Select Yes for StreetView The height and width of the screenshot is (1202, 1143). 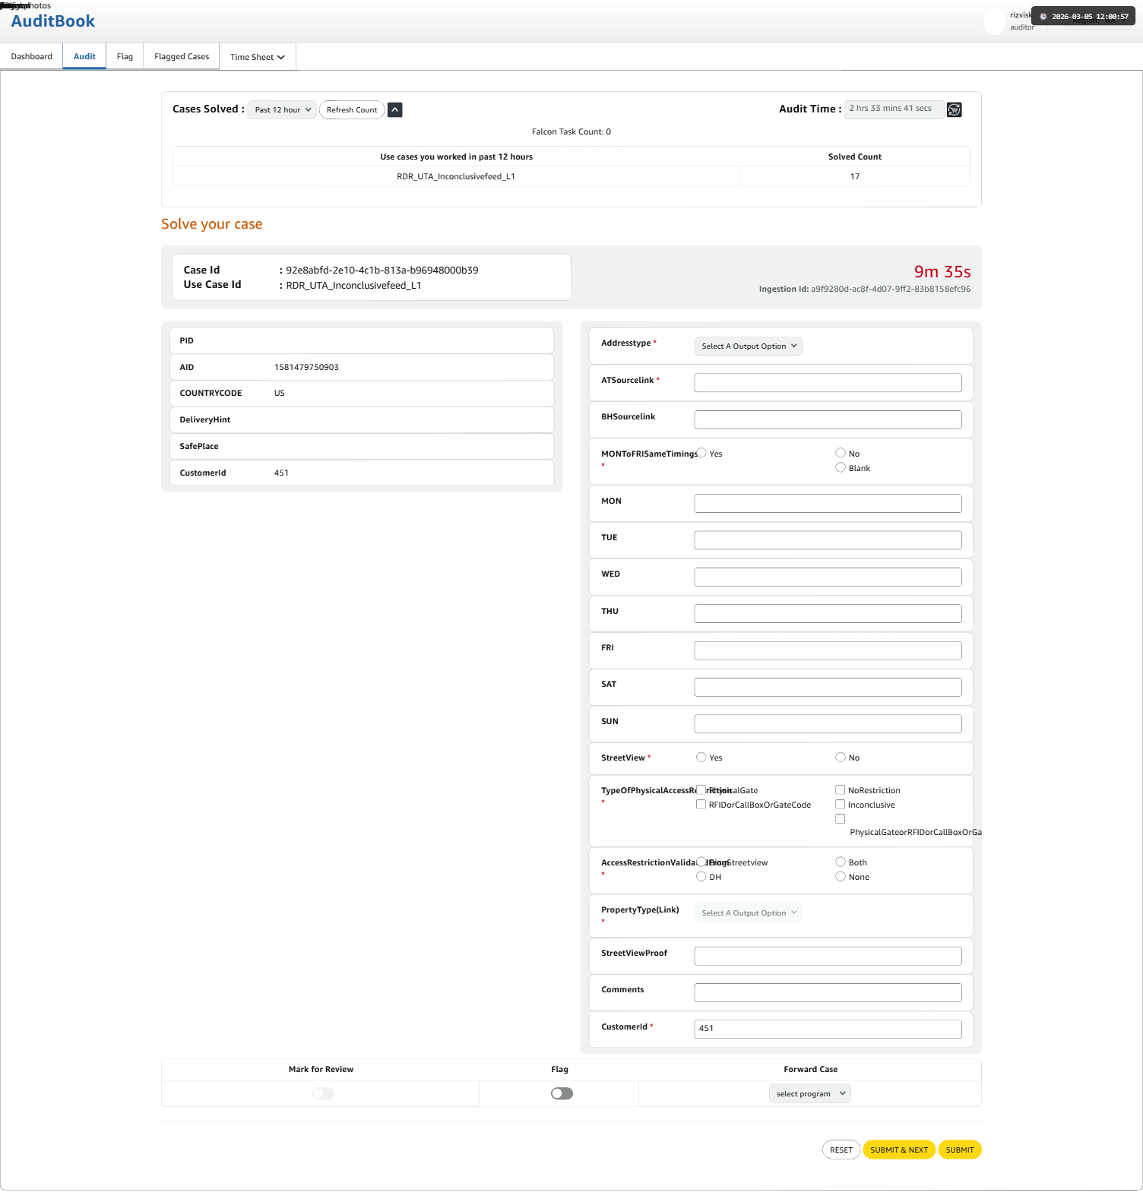[701, 758]
